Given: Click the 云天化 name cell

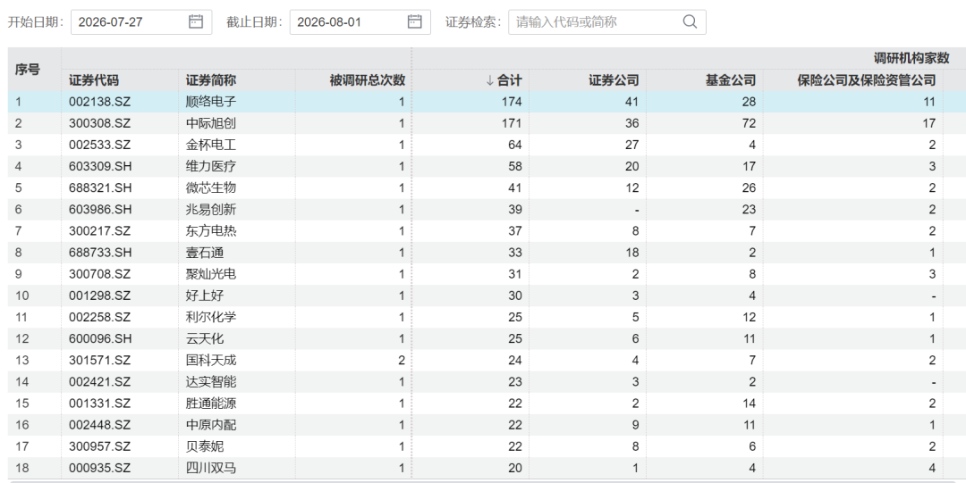Looking at the screenshot, I should point(205,339).
